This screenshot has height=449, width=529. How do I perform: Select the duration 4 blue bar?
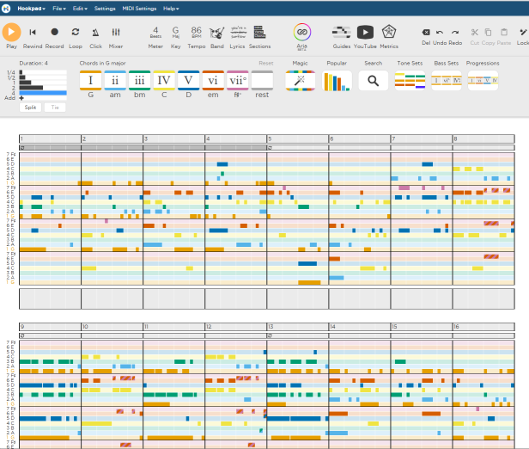(x=43, y=93)
